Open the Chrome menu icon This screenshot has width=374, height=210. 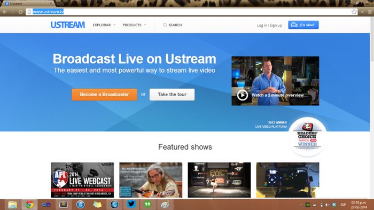[x=370, y=12]
